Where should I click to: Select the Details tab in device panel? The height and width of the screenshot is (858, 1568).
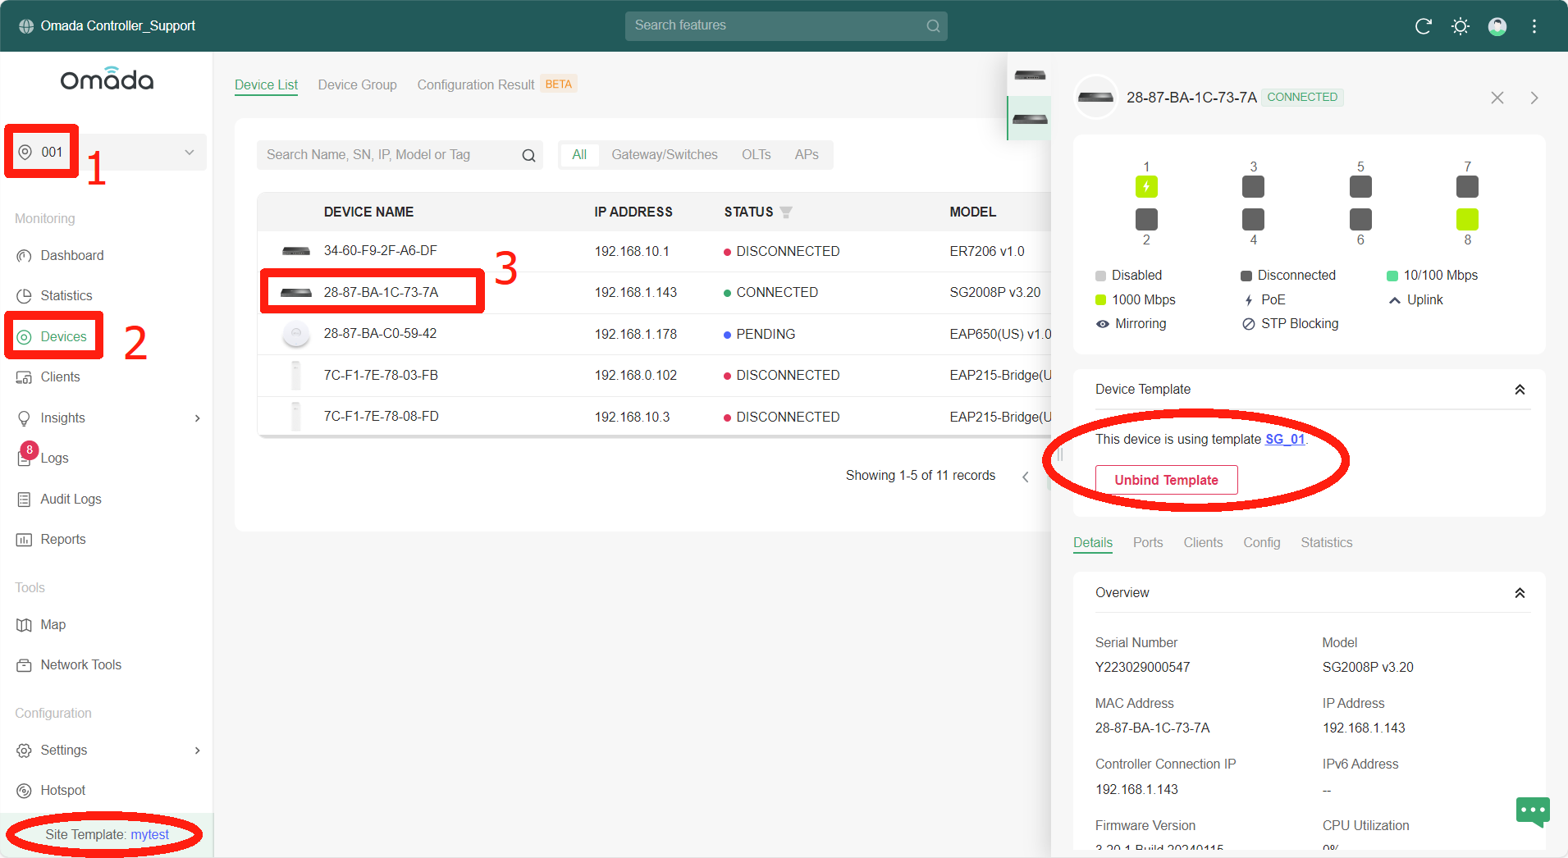point(1093,543)
